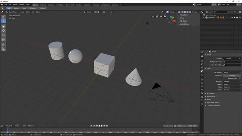Viewport: 242px width, 136px height.
Task: Switch to rendered viewport shading
Action: [190, 12]
